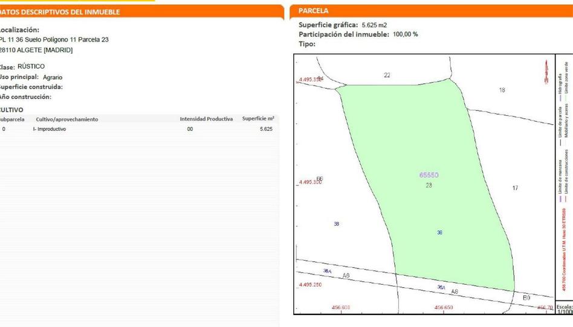This screenshot has width=573, height=327.
Task: Click the red coordinate 4.495.300 on the map
Action: 310,182
